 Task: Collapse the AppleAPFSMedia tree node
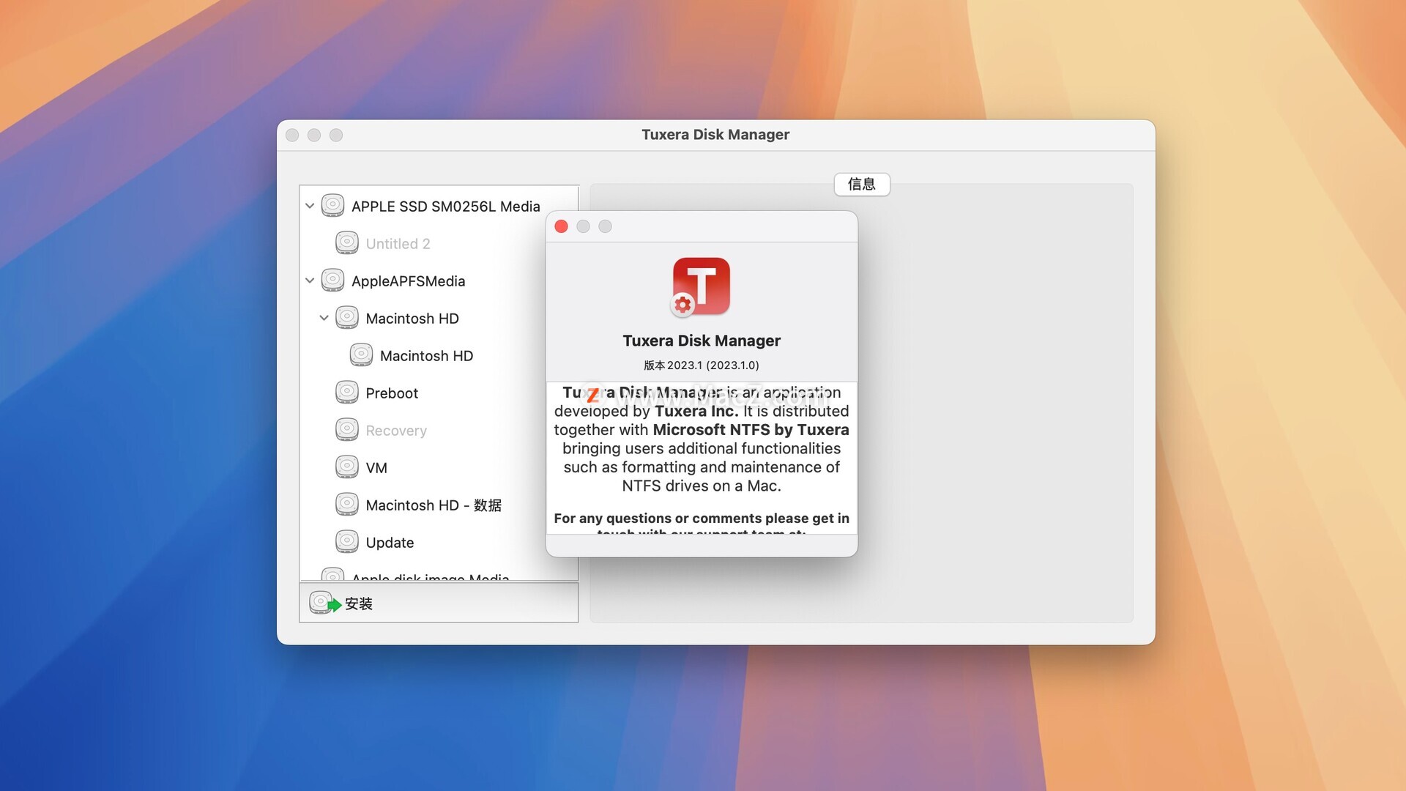(x=310, y=281)
